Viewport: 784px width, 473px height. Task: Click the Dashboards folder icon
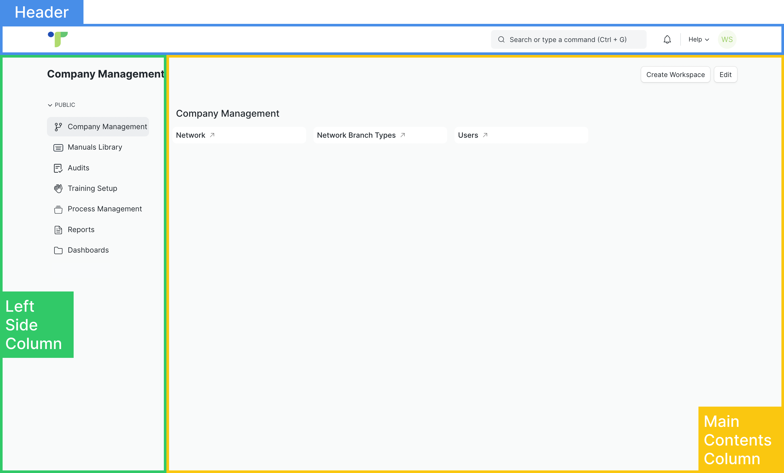(x=58, y=250)
